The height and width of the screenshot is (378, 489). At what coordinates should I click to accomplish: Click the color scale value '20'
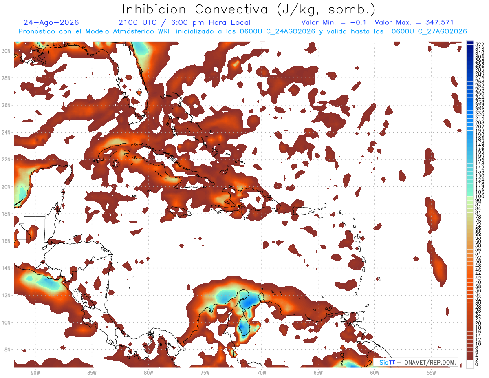click(x=478, y=323)
